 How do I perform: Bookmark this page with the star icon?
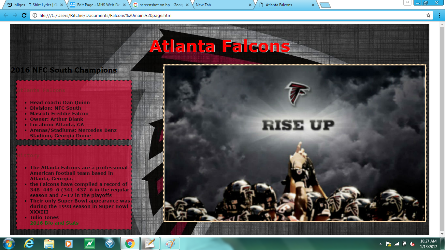(428, 15)
